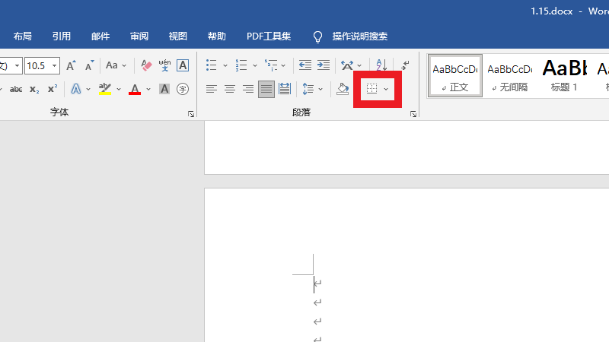Increase the font size with grow button
609x342 pixels.
pyautogui.click(x=71, y=66)
